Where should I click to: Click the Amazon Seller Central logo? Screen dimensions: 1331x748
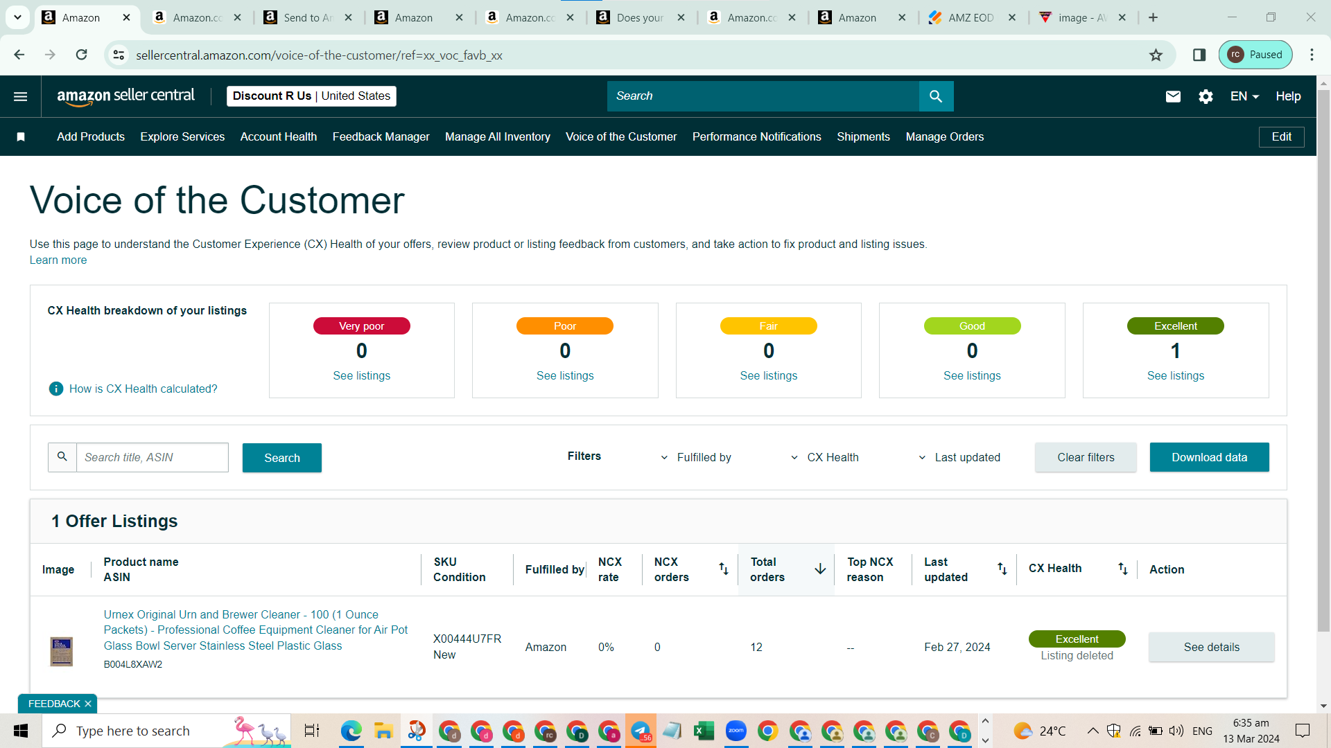click(126, 96)
